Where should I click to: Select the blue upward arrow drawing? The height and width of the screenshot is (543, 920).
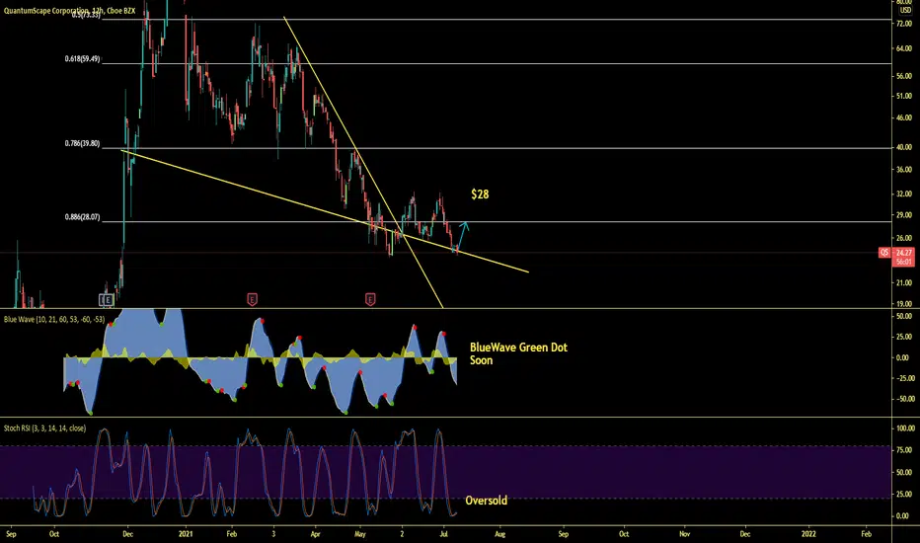pos(462,235)
